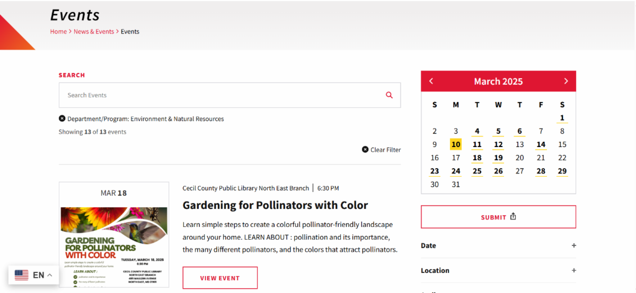
Task: Expand the Location filter section
Action: click(573, 270)
